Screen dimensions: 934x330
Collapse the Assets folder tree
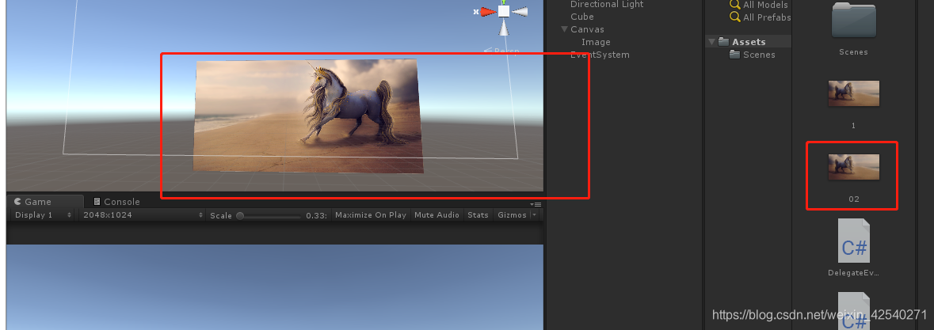click(712, 42)
